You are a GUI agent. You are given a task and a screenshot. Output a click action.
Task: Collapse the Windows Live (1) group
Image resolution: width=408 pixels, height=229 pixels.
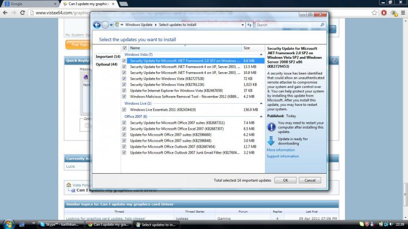[261, 103]
